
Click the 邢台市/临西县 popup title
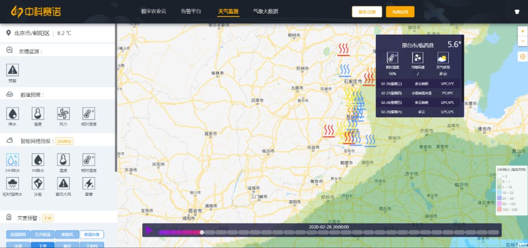click(418, 45)
